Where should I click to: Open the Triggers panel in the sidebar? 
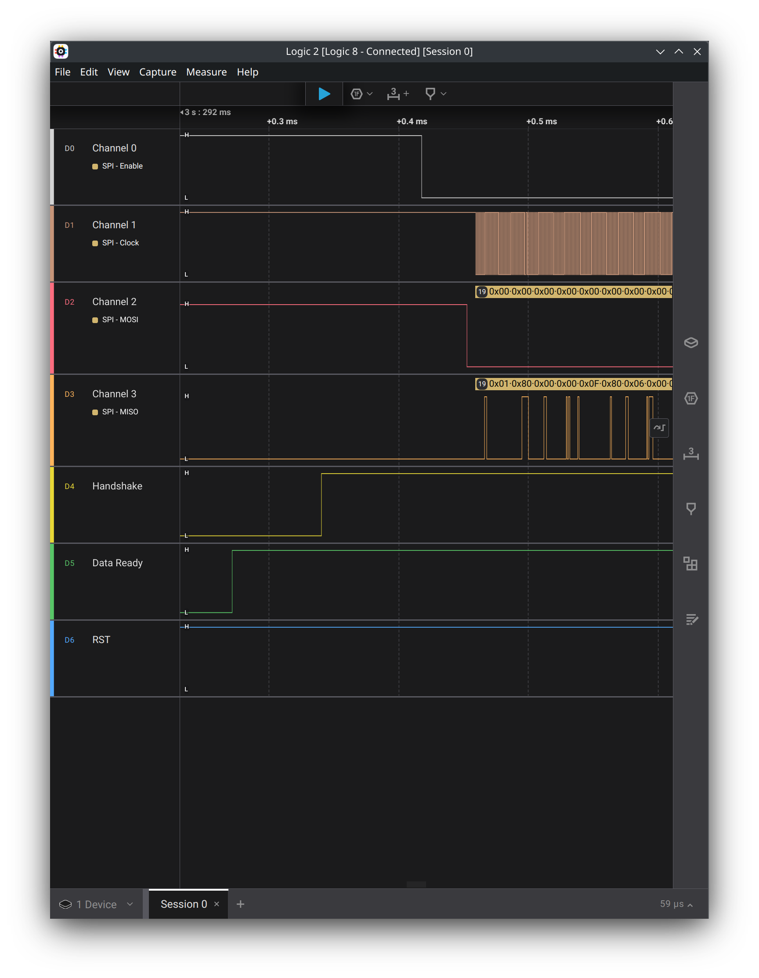pyautogui.click(x=690, y=508)
